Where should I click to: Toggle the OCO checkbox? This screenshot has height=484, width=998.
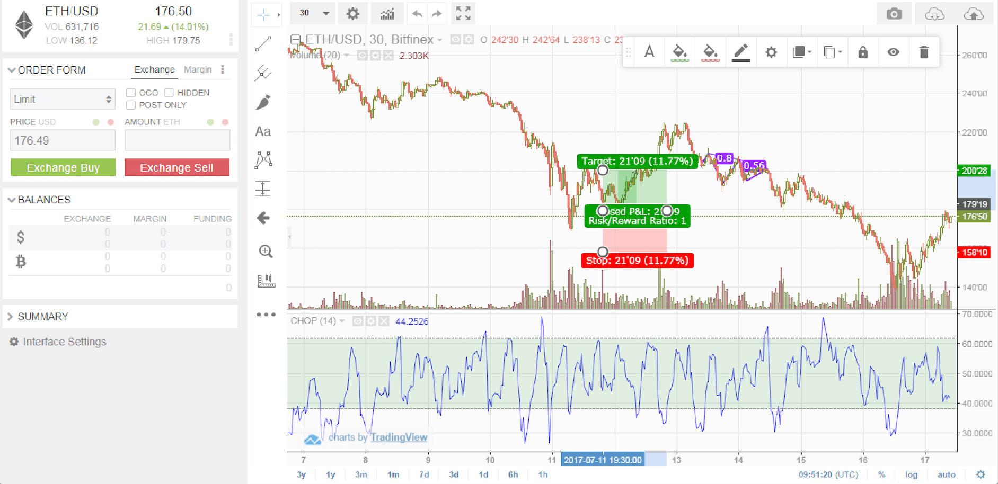(131, 93)
